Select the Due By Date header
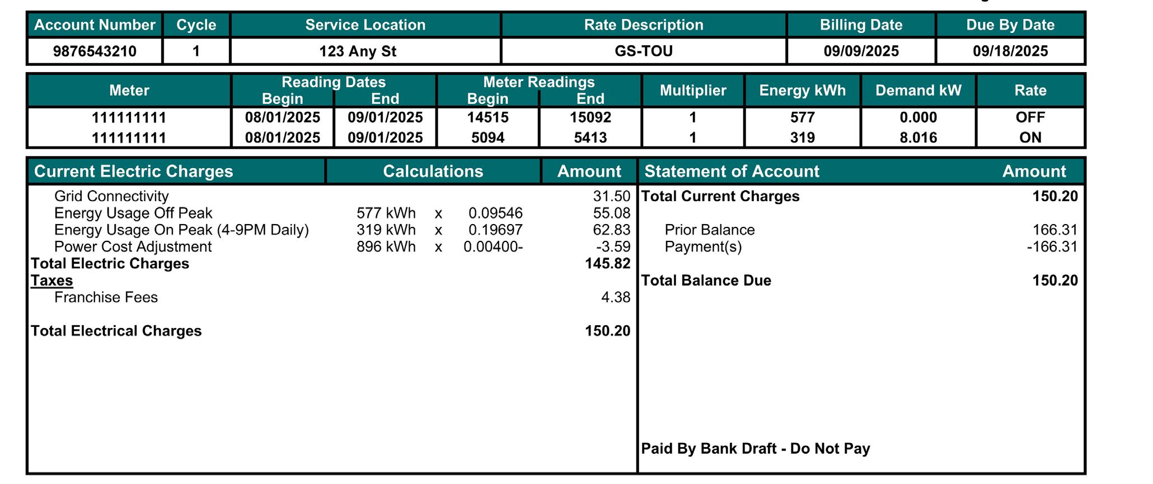1153x484 pixels. pyautogui.click(x=1010, y=25)
